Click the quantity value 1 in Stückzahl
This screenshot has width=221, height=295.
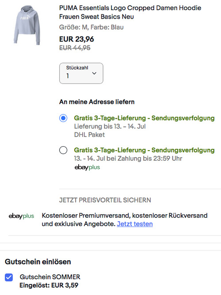click(68, 76)
